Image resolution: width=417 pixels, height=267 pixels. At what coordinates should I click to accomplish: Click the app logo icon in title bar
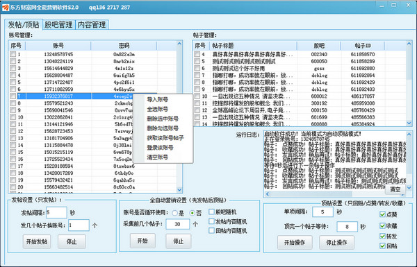[6, 7]
